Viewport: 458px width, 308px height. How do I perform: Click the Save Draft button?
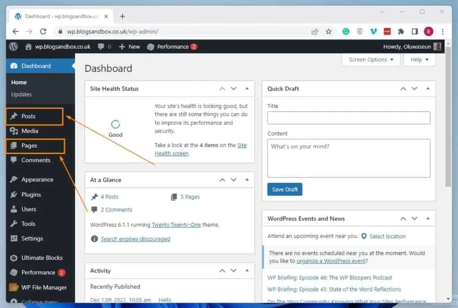click(x=284, y=189)
